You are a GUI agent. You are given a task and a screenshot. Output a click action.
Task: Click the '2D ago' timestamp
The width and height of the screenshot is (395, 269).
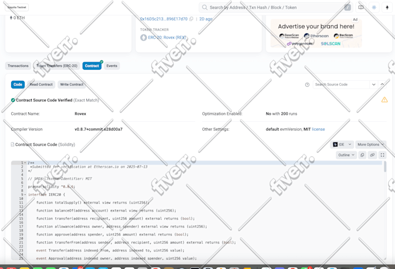pyautogui.click(x=206, y=19)
